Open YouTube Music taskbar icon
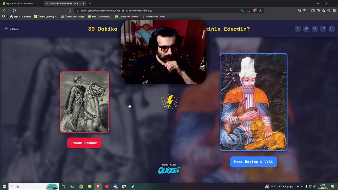The height and width of the screenshot is (190, 338). tap(107, 187)
